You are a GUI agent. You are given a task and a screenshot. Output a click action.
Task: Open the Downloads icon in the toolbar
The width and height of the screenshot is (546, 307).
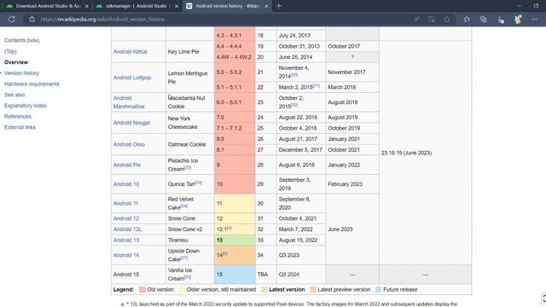(x=501, y=20)
